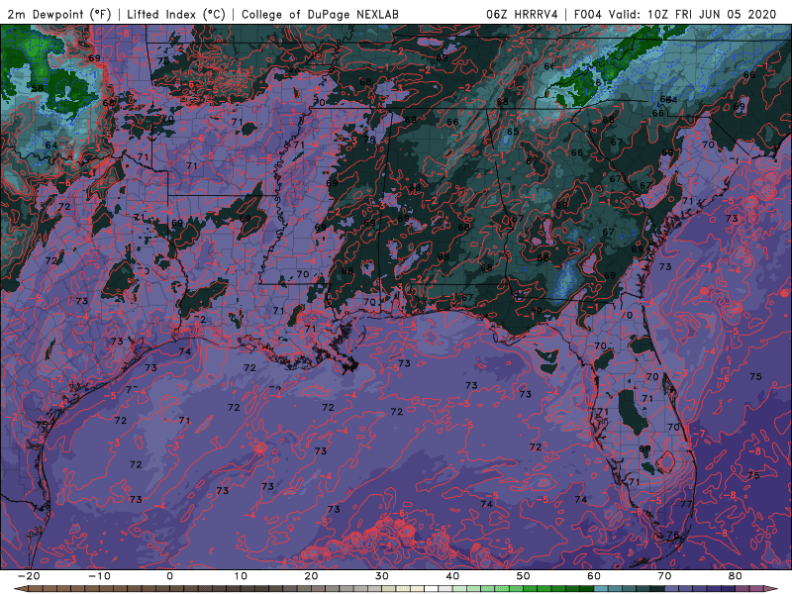The width and height of the screenshot is (792, 594).
Task: Click the 40 label on the color scale
Action: (452, 576)
